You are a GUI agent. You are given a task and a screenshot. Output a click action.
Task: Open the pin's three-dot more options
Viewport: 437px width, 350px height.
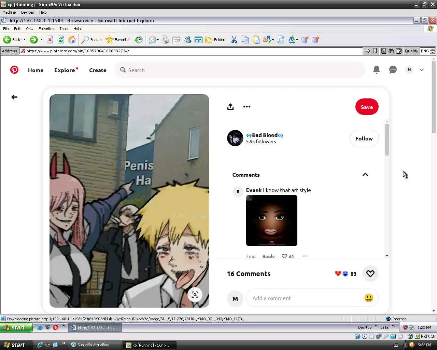click(247, 107)
